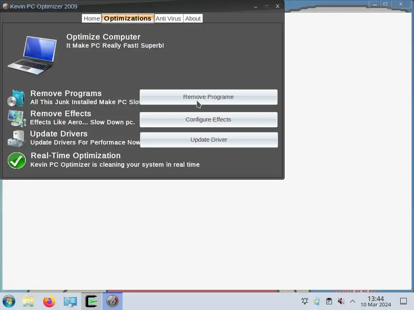The image size is (414, 310).
Task: Click 'It Make PC Really Fast! Superb!' text
Action: (115, 45)
